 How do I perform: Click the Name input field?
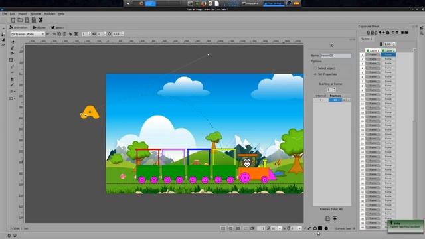click(336, 56)
